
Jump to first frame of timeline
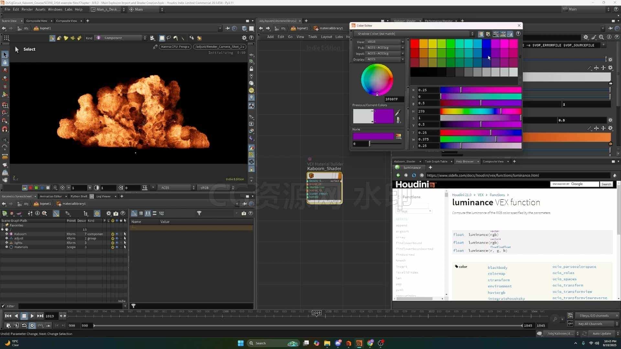point(8,316)
